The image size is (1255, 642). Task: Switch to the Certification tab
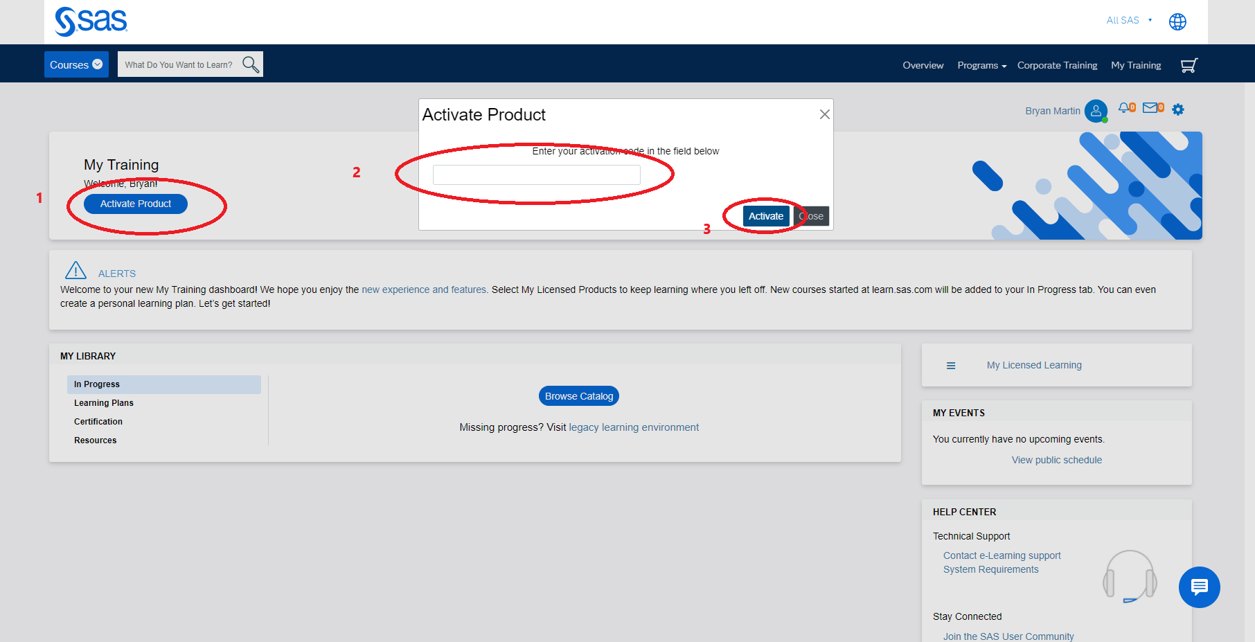coord(98,421)
